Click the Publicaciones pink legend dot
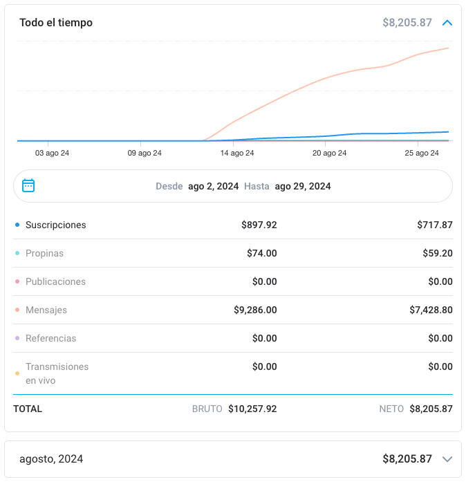 tap(17, 281)
